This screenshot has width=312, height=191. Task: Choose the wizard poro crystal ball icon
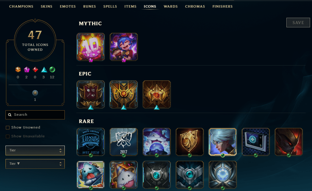156,142
